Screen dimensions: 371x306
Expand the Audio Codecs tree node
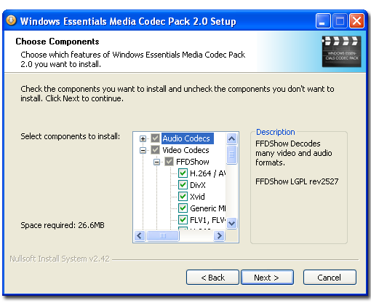point(143,138)
